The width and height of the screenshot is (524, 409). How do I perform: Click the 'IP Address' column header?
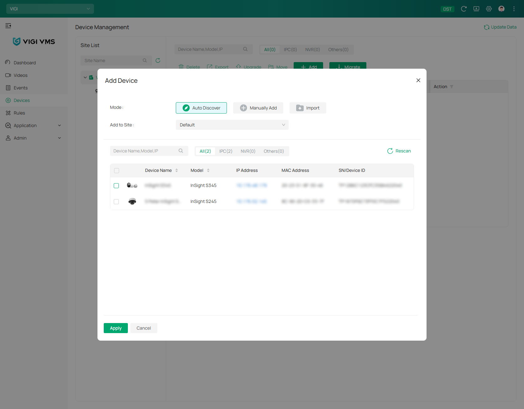[x=247, y=170]
